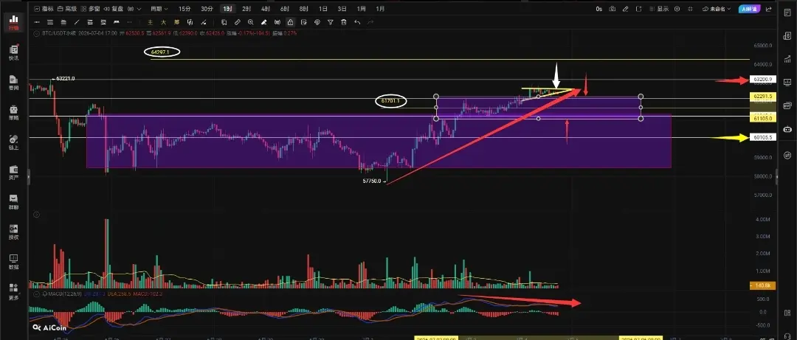Switch to the 1月 timeframe
Screen dimensions: 797x340
380,9
